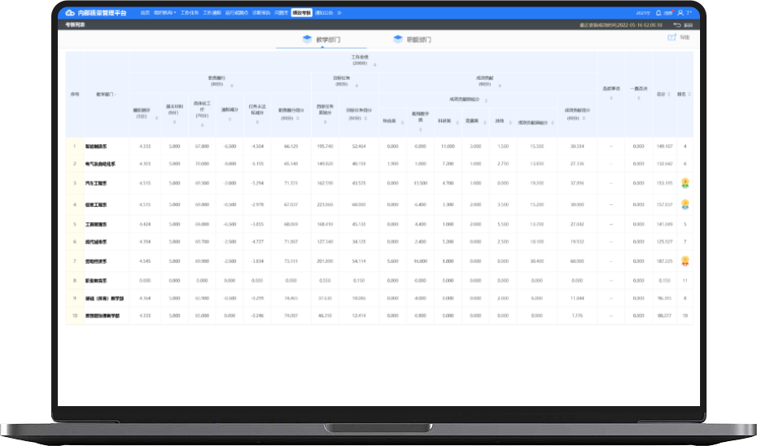The height and width of the screenshot is (446, 757).
Task: Click the rank medal in row 3
Action: point(685,182)
